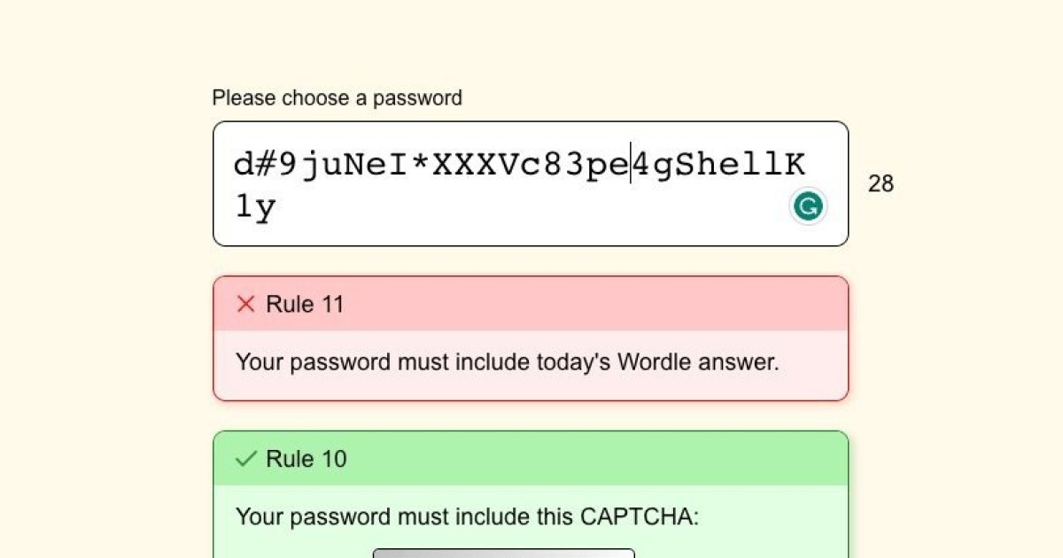The image size is (1063, 558).
Task: Click the green Rule 10 success panel
Action: [x=530, y=494]
